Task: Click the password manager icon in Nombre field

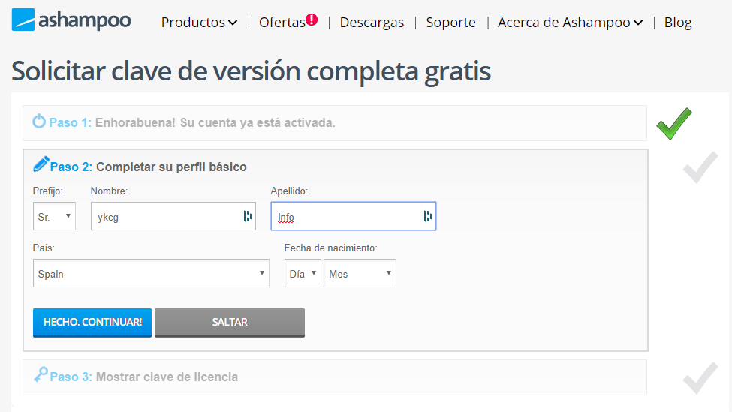Action: point(248,216)
